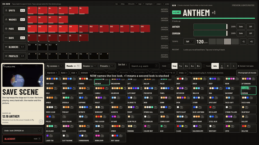Viewport: 259px width, 145px height.
Task: Decrease tempo with -1 button
Action: click(x=243, y=42)
